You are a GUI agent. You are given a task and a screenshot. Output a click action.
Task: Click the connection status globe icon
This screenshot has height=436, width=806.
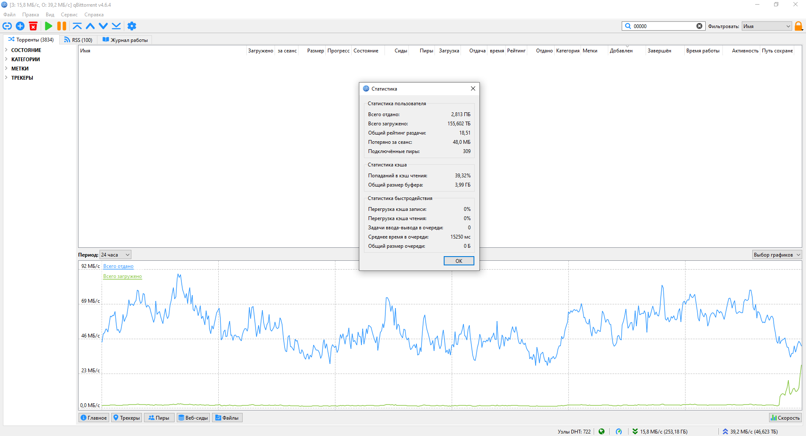(x=602, y=431)
